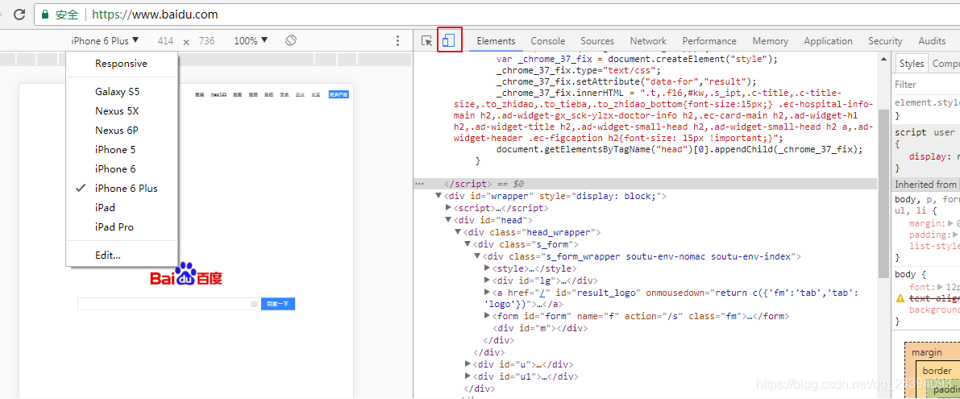Collapse the div id="wrapper" node
The image size is (960, 399).
click(438, 196)
